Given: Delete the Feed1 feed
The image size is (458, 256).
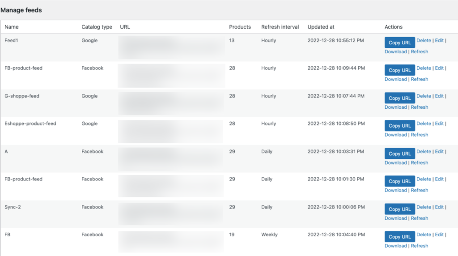Looking at the screenshot, I should (424, 41).
